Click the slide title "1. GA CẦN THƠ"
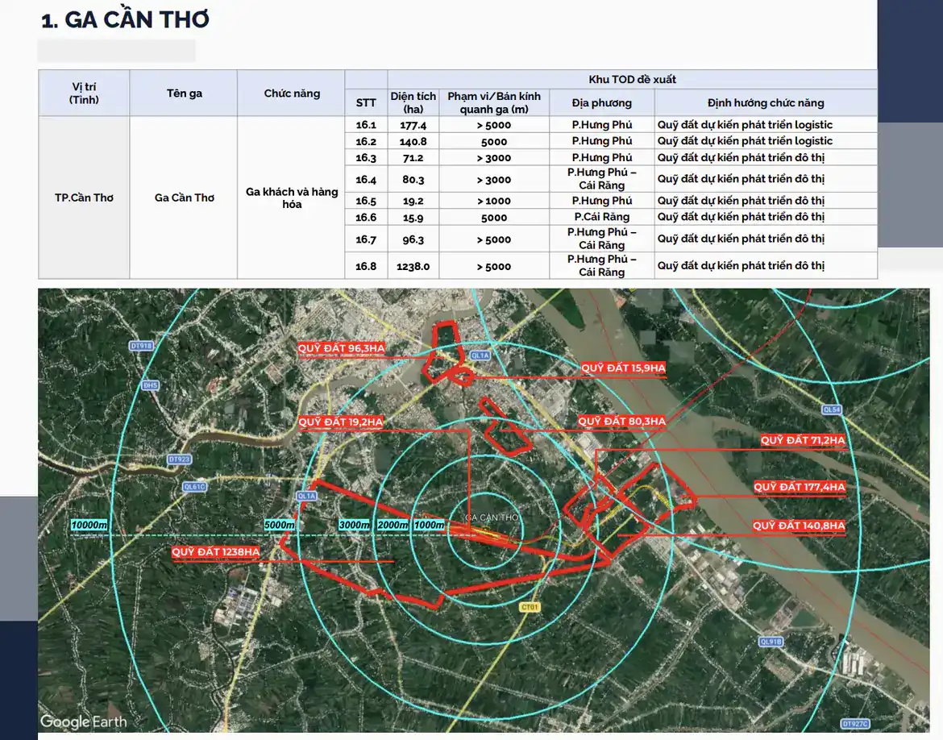943x740 pixels. 125,20
